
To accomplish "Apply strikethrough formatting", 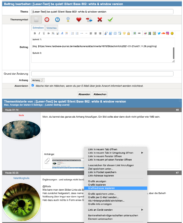I will (48, 33).
